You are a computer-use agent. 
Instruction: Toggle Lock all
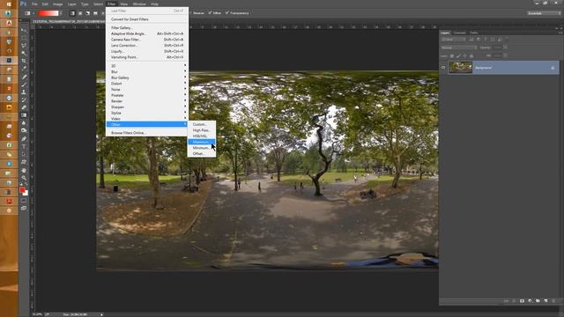471,55
